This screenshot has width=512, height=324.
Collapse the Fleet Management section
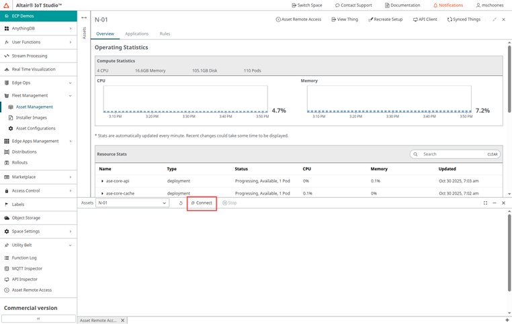[70, 95]
